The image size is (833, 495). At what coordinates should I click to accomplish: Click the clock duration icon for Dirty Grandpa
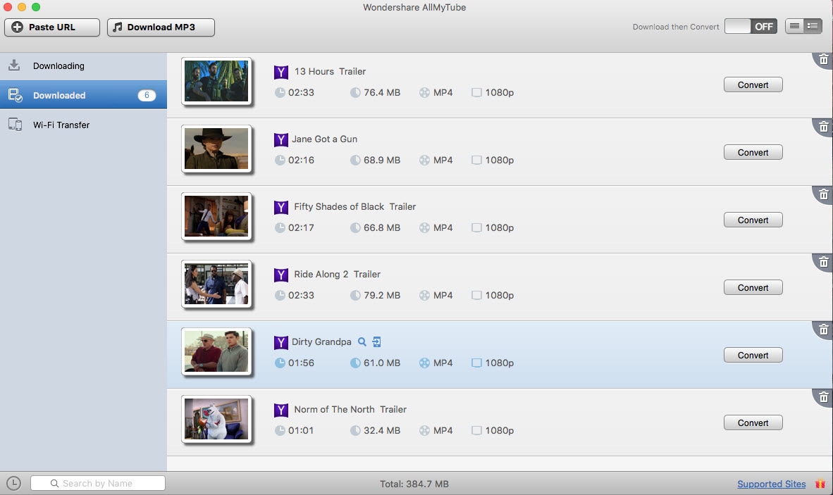point(280,363)
